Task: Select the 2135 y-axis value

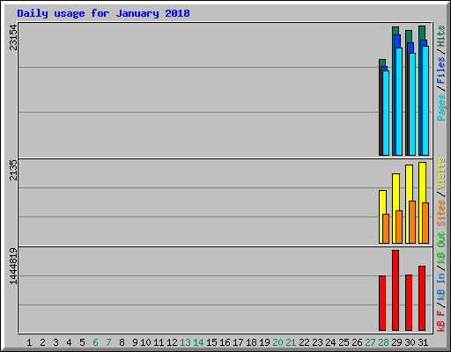Action: pos(13,170)
